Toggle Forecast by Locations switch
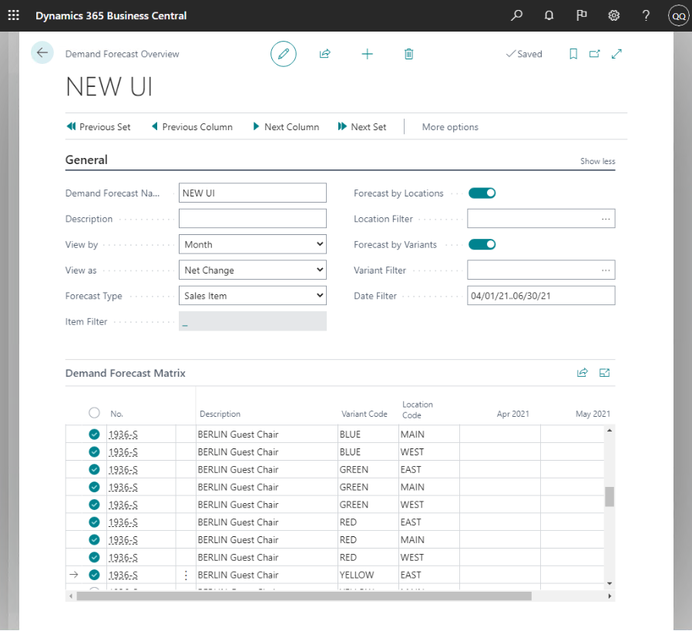Image resolution: width=692 pixels, height=631 pixels. [482, 193]
